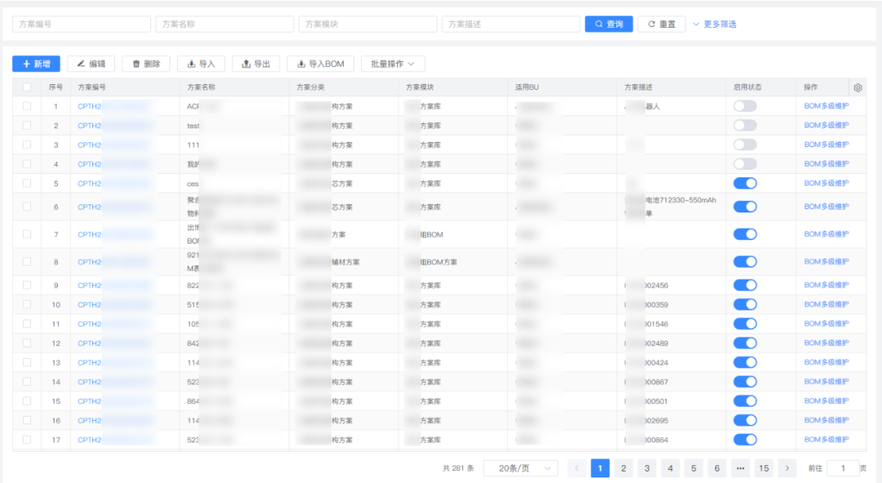This screenshot has height=483, width=882.
Task: Click the 编辑 edit button
Action: pyautogui.click(x=91, y=64)
